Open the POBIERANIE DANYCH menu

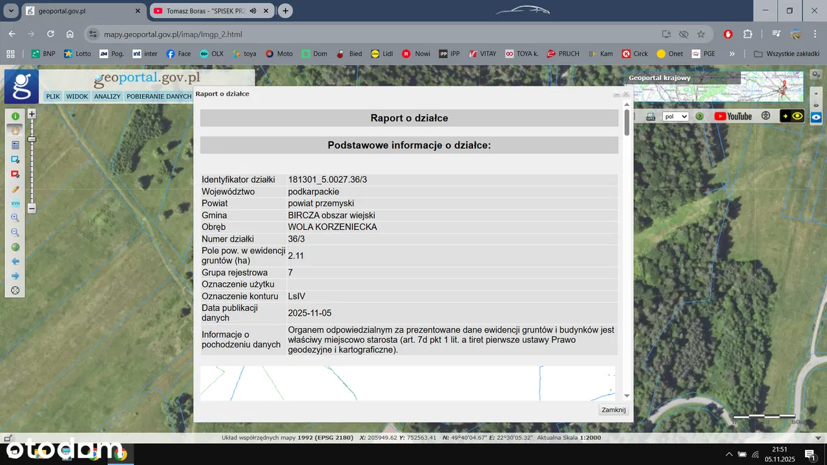tap(159, 96)
